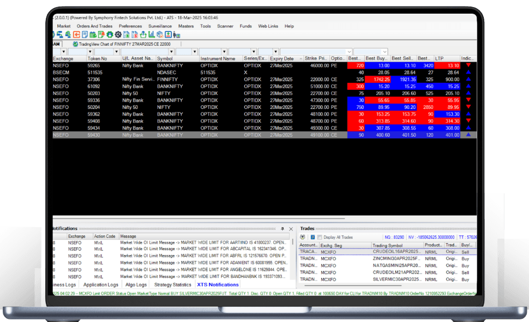Enable the Display All Trades checkbox

pyautogui.click(x=320, y=237)
